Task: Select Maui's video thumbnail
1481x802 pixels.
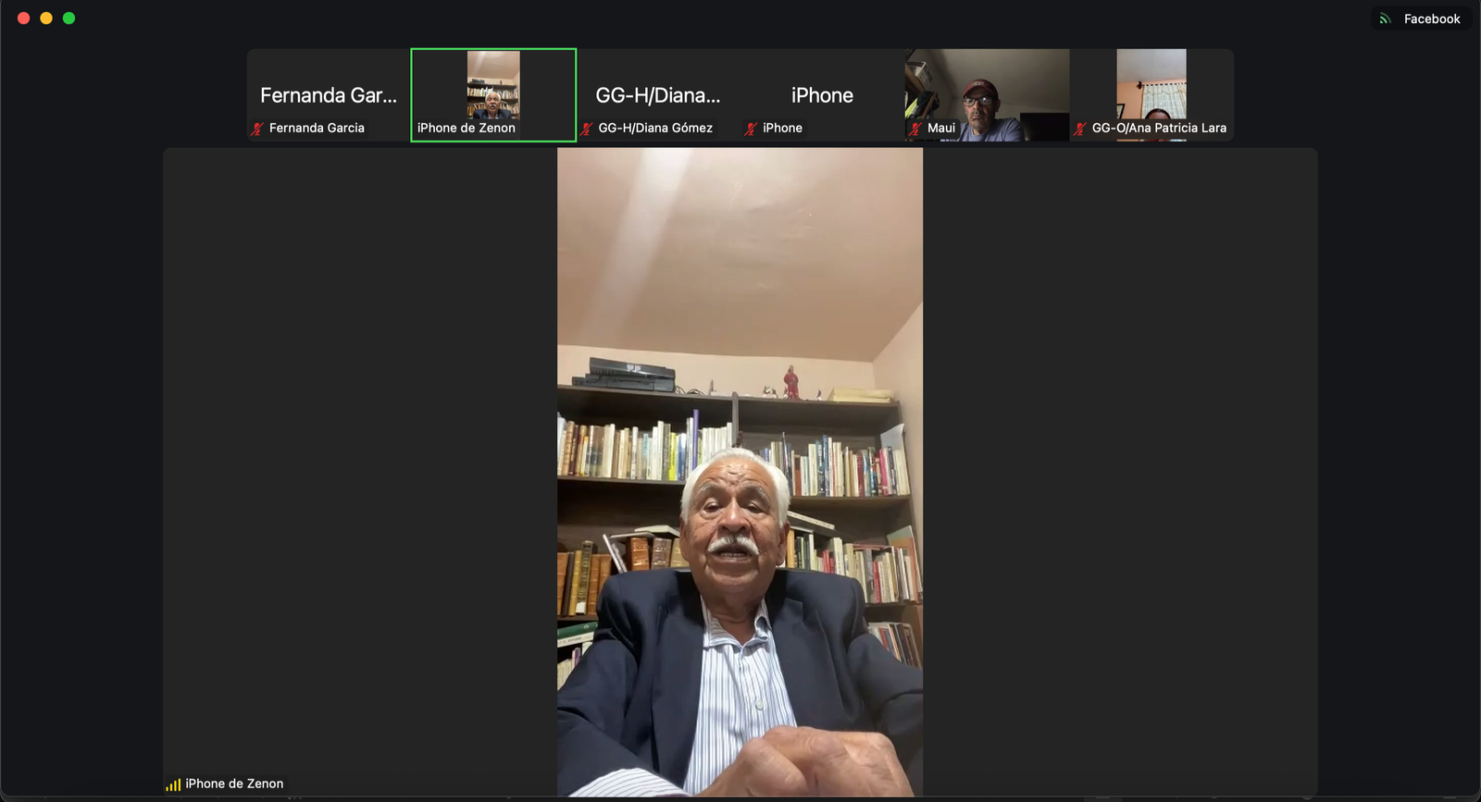Action: 987,95
